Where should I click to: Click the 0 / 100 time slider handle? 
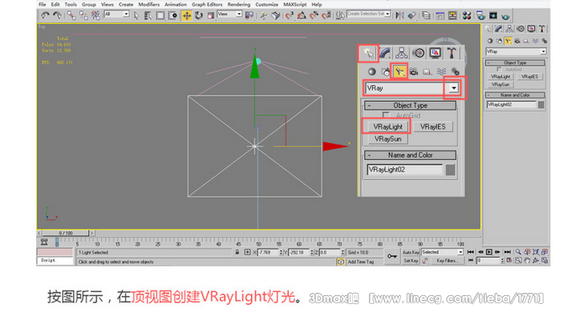[66, 233]
